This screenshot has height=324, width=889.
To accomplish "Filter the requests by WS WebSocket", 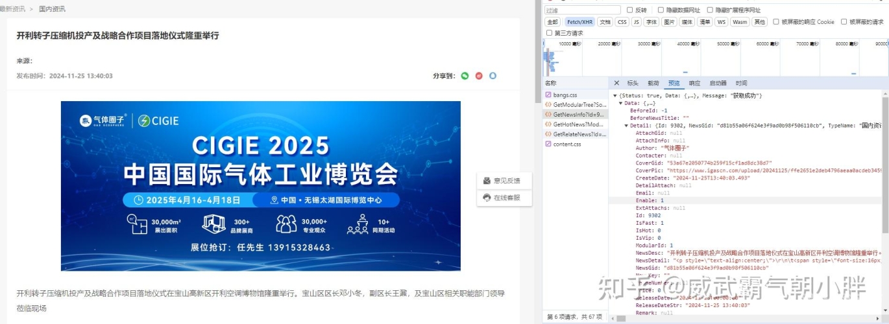I will tap(721, 21).
